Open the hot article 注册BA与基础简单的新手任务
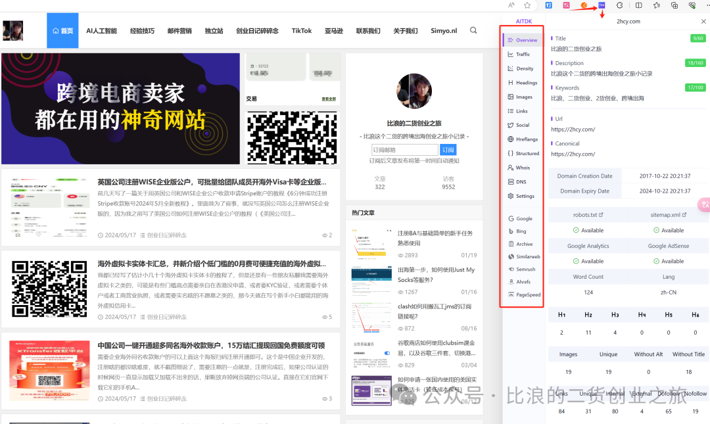710x424 pixels. point(435,238)
